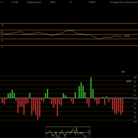The height and width of the screenshot is (138, 138).
Task: Click the SI MunafaSutraR header text
Action: click(x=34, y=2)
